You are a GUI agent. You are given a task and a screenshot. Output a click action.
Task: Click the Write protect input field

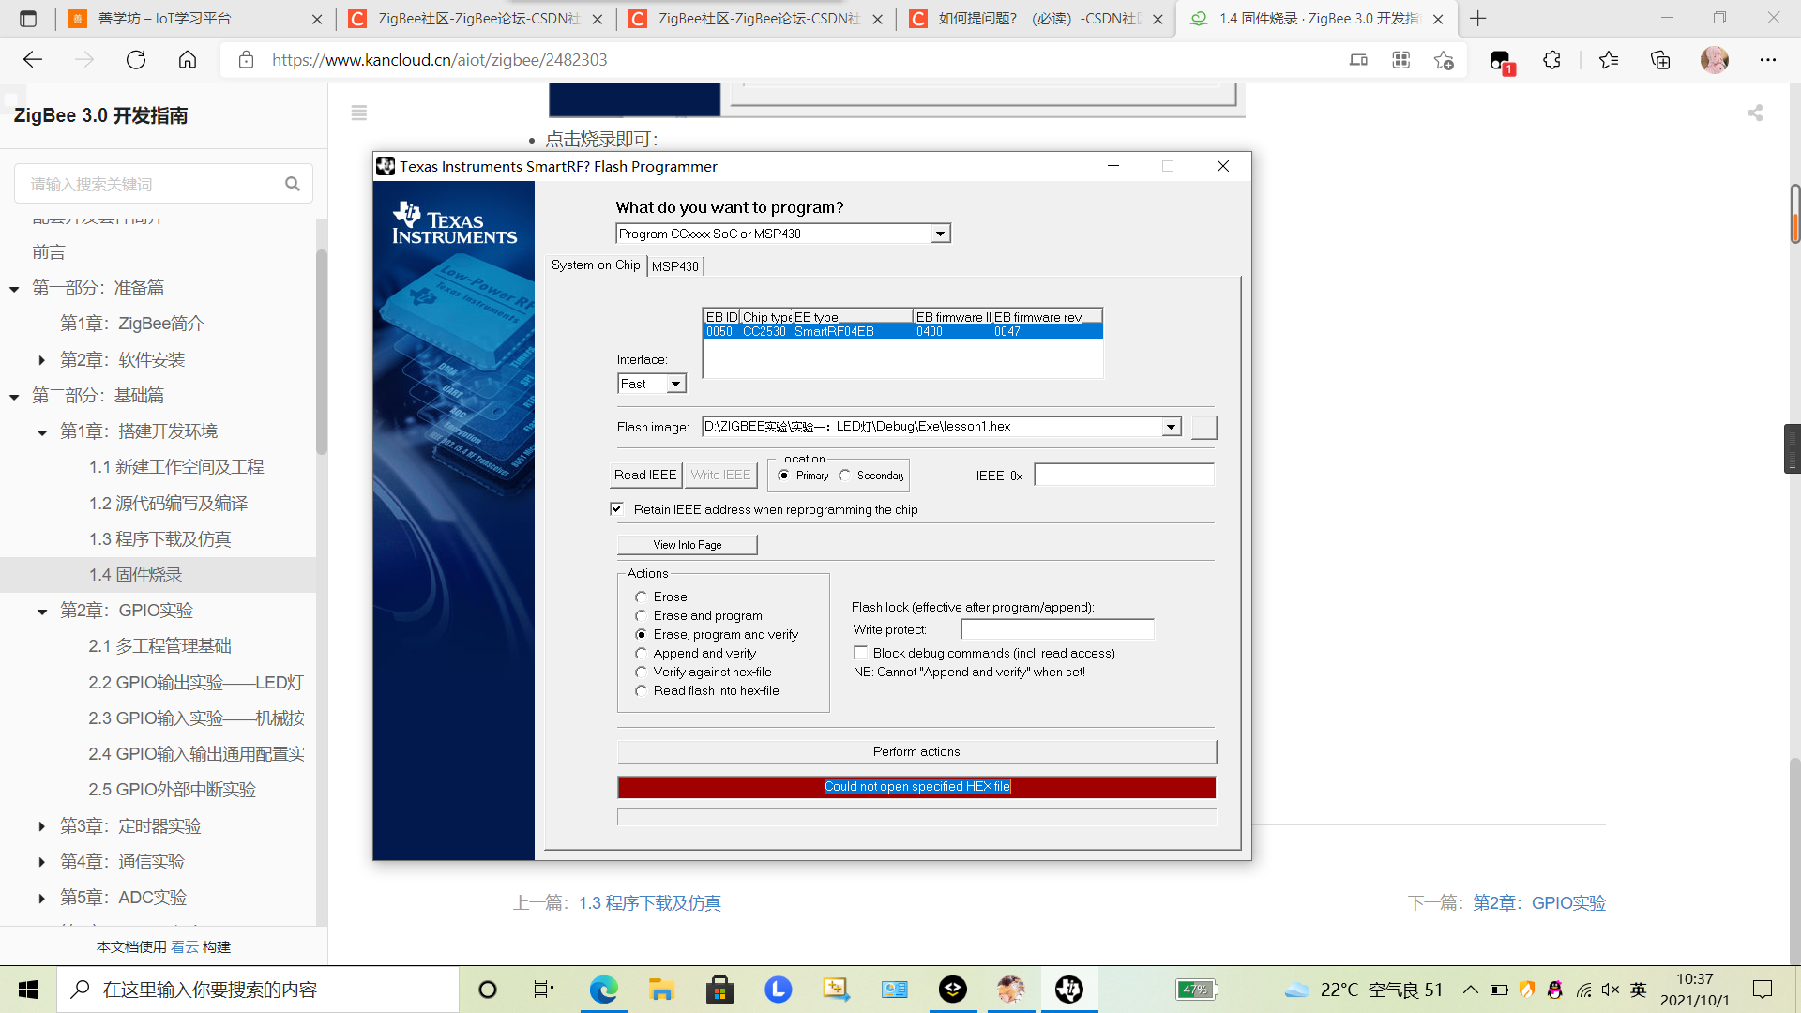click(x=1057, y=629)
